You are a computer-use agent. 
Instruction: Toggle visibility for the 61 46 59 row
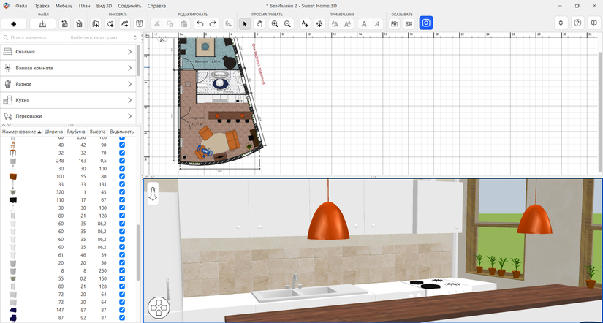tap(122, 255)
